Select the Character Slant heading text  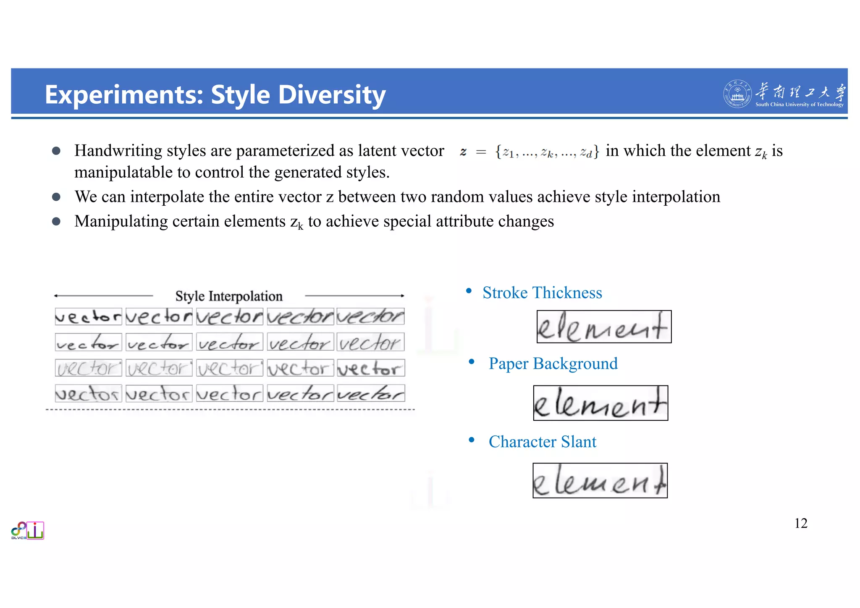coord(542,442)
